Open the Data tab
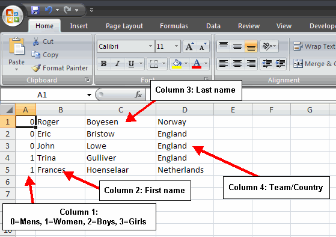The width and height of the screenshot is (336, 237). (x=213, y=26)
